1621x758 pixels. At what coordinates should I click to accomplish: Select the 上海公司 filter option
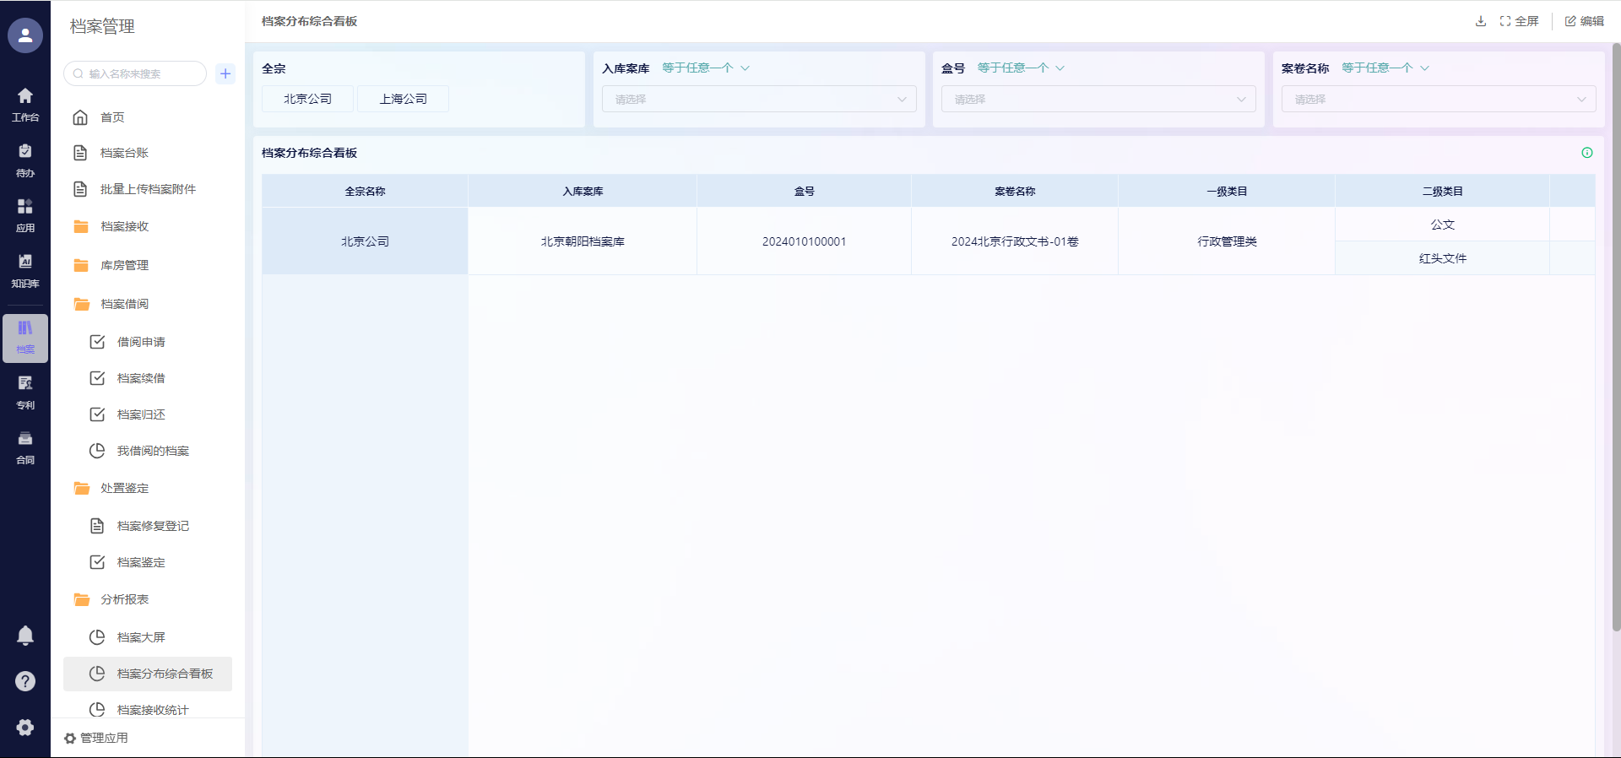pyautogui.click(x=403, y=99)
